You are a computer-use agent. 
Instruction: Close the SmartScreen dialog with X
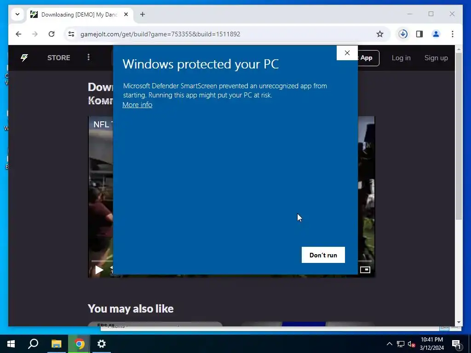coord(347,53)
